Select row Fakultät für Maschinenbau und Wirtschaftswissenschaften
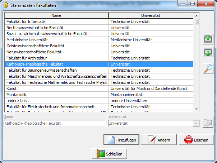217x163 pixels. (x=99, y=76)
